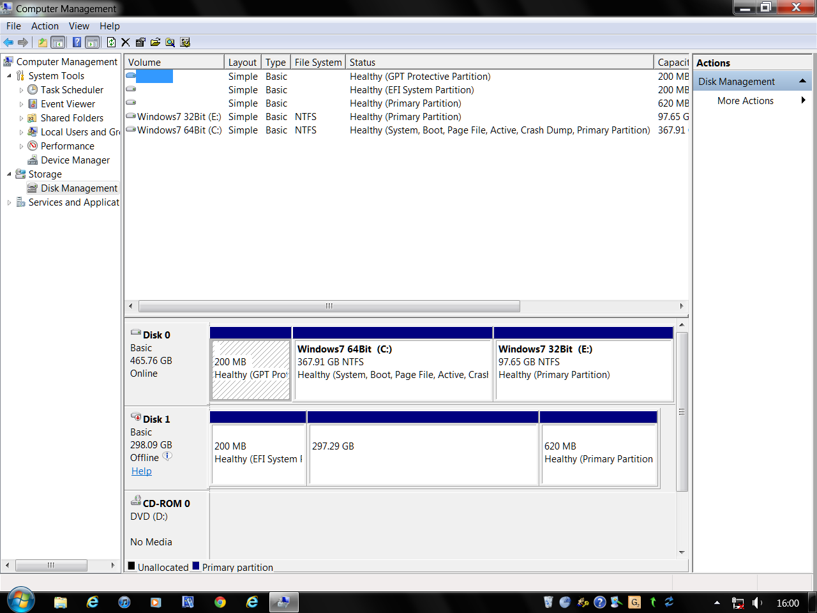The height and width of the screenshot is (613, 817).
Task: Select the Windows7 32Bit (E:) volume row
Action: coord(407,117)
